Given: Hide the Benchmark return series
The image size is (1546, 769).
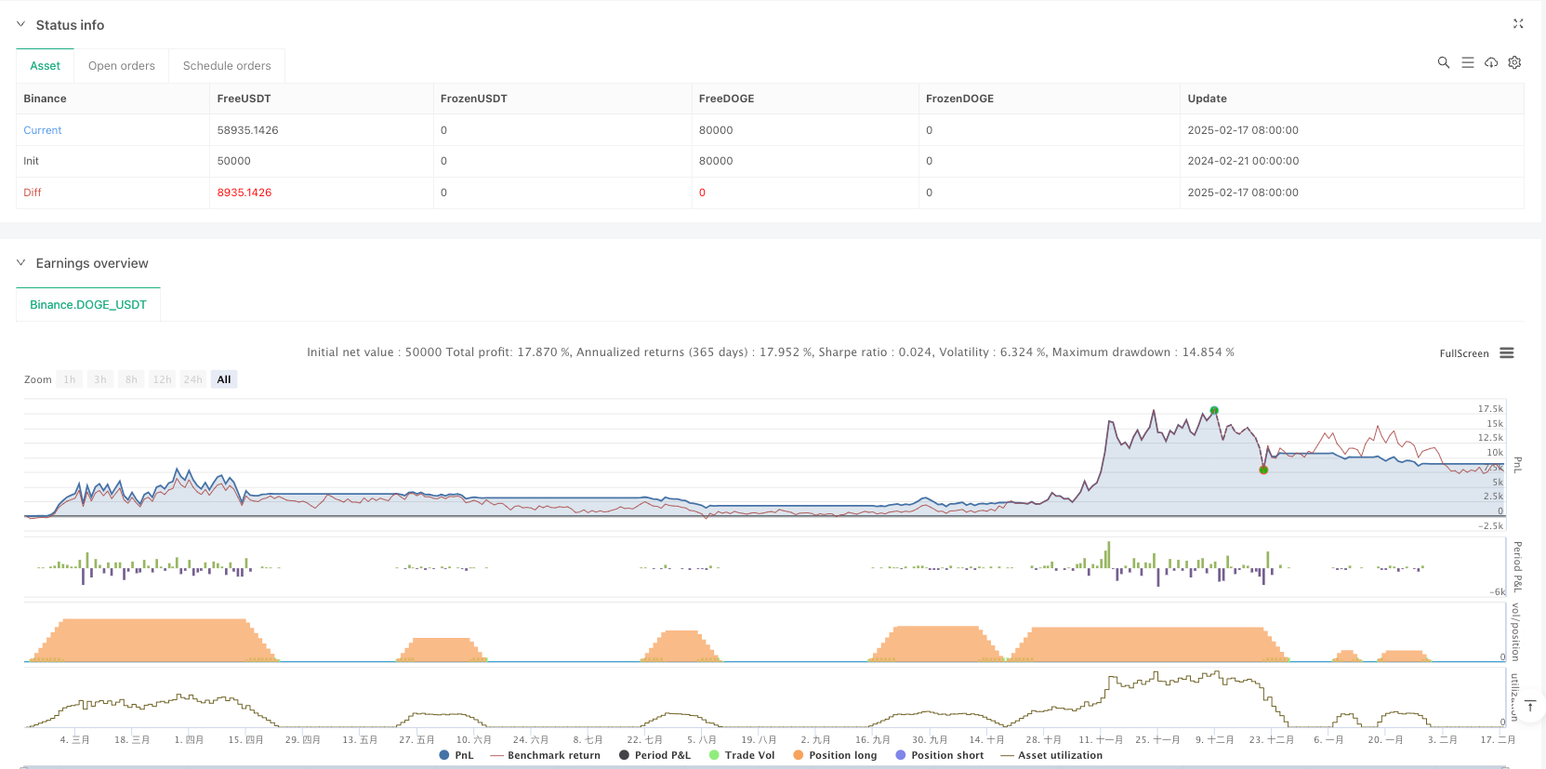Looking at the screenshot, I should coord(545,755).
